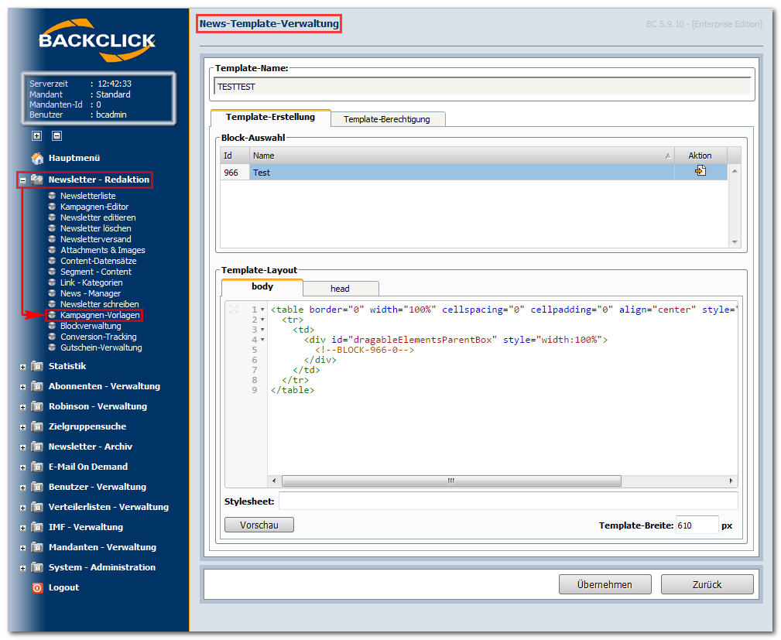Click the collapse-all minus icon in sidebar

(x=57, y=135)
